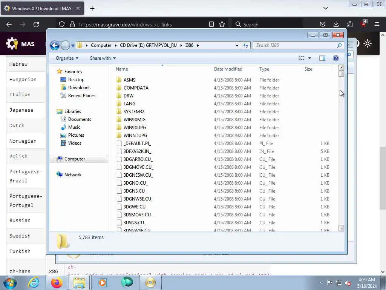Screen dimensions: 386x290
Task: Open Internet Explorer from the taskbar
Action: pyautogui.click(x=34, y=282)
